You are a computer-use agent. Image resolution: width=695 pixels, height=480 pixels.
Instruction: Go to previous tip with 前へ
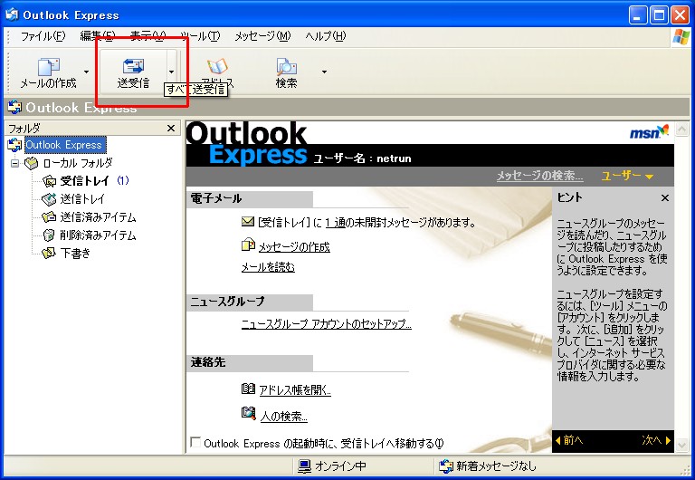569,440
